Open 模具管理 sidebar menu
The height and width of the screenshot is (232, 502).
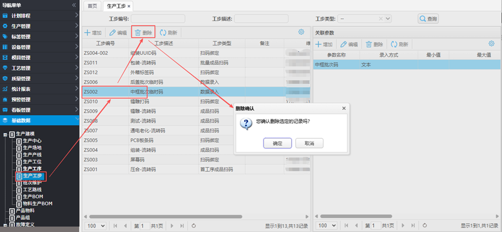[x=40, y=58]
